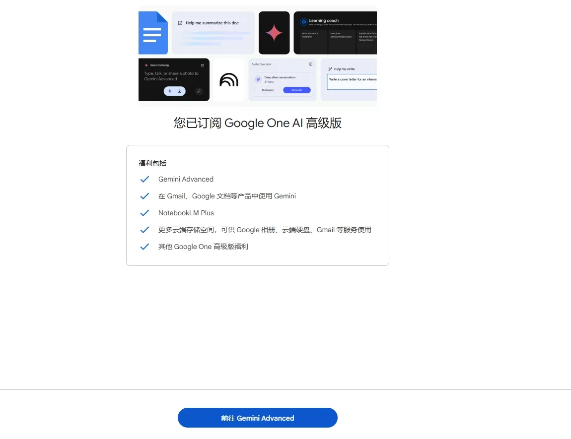Click the Learning coach round icon
The image size is (571, 439).
tap(303, 22)
